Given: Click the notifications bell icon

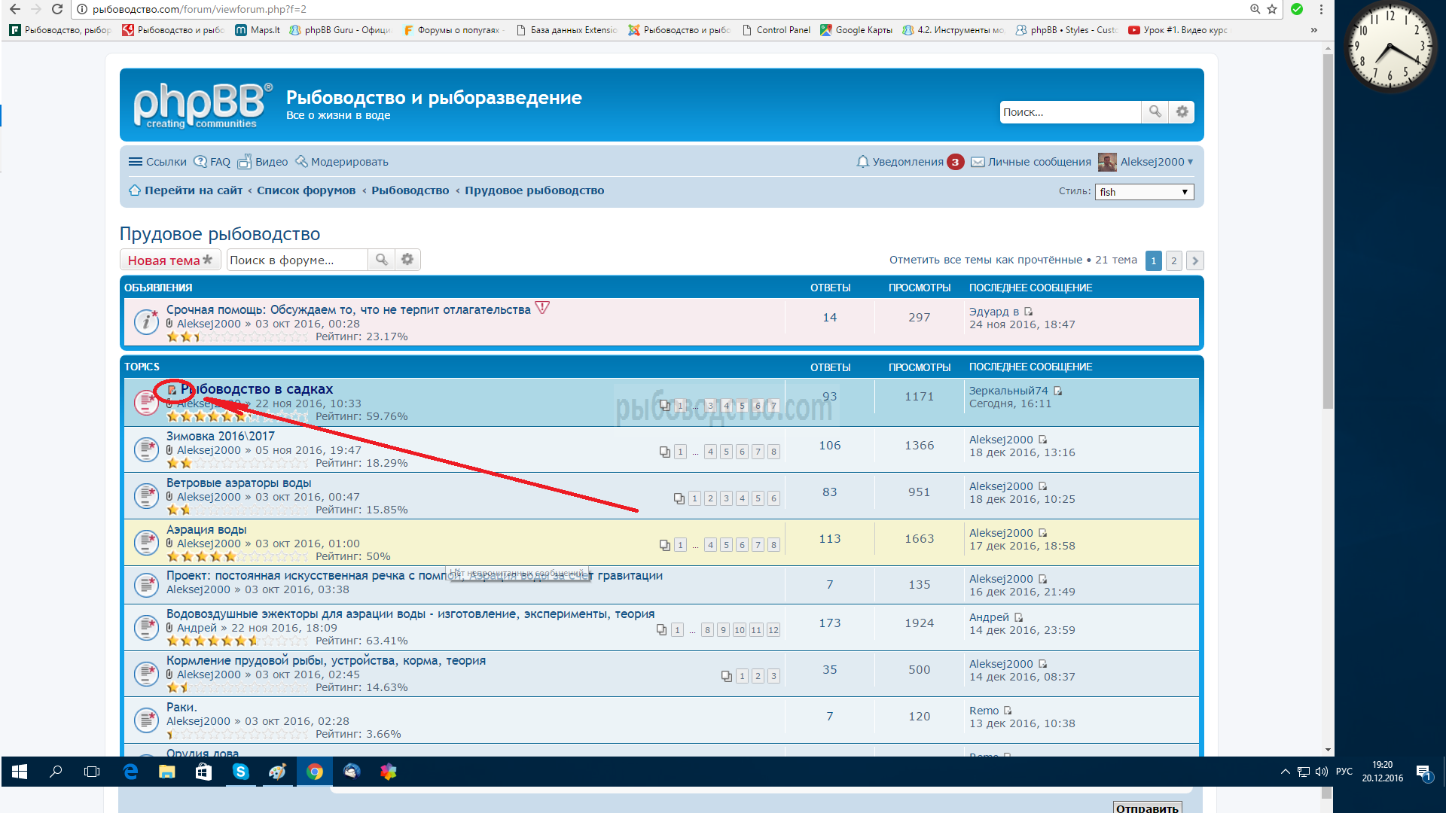Looking at the screenshot, I should coord(862,161).
